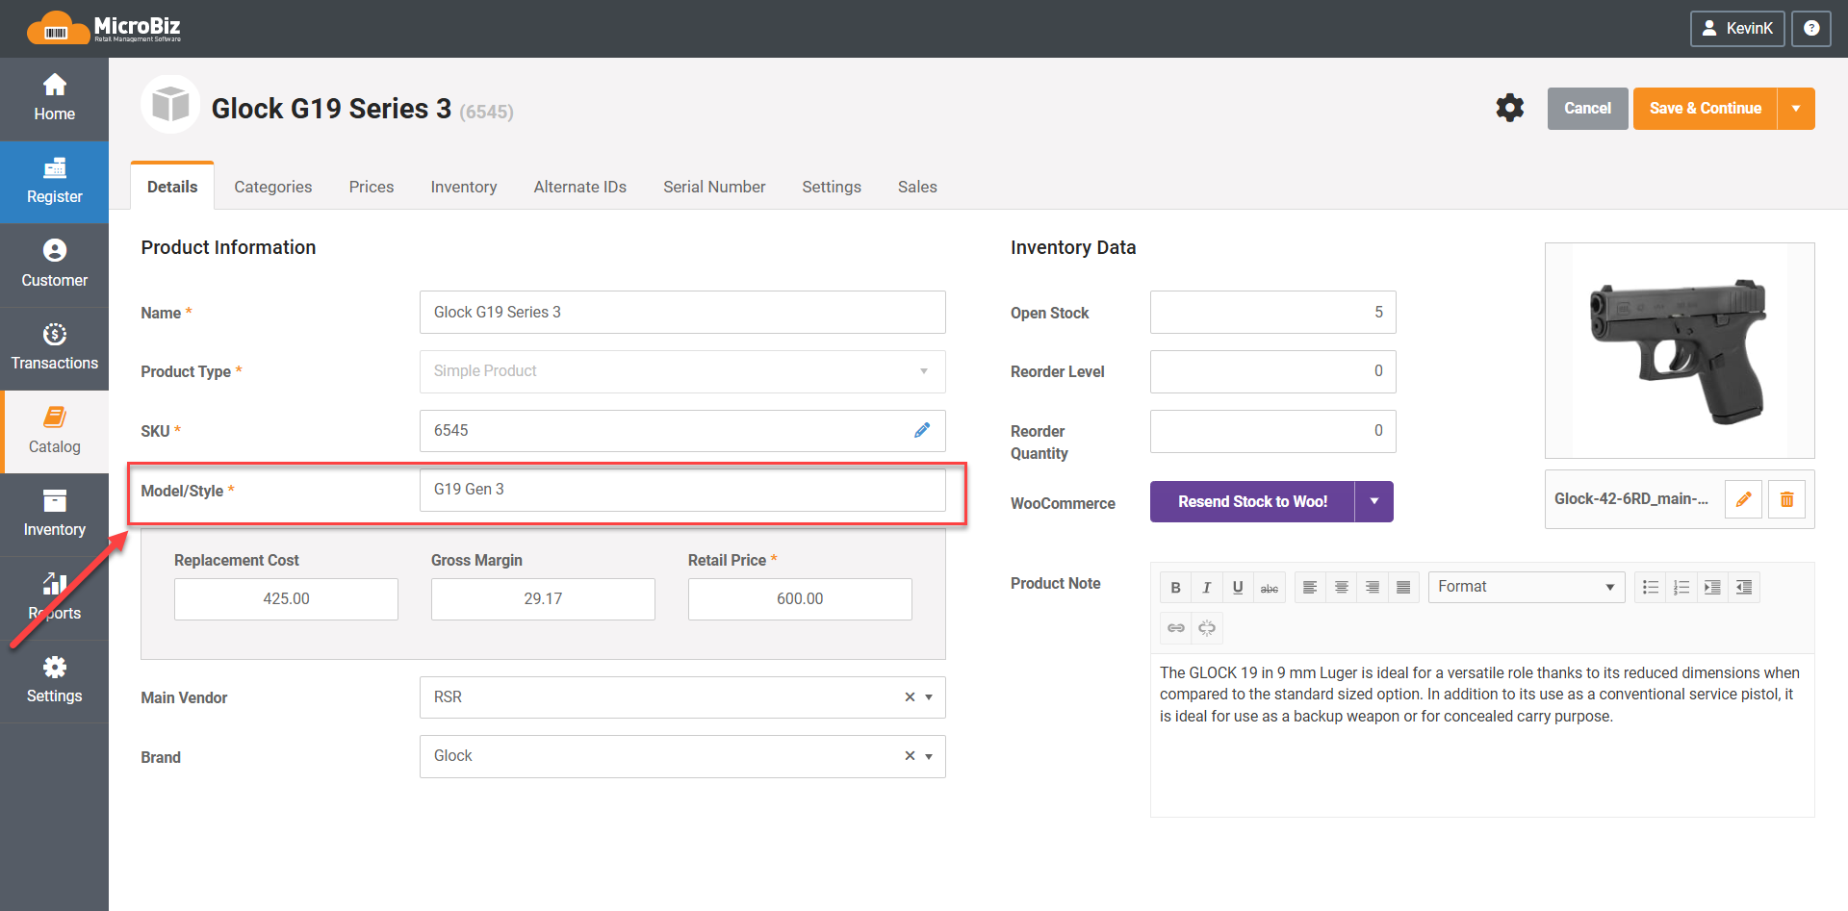Toggle italic formatting in the note editor
The image size is (1848, 911).
click(1206, 588)
